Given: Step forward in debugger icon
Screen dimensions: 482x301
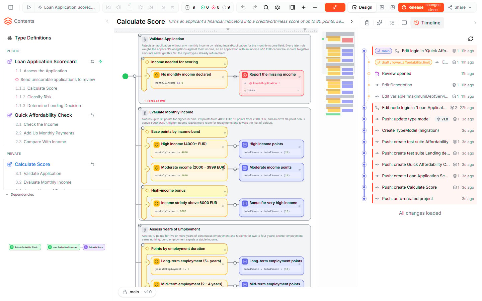Looking at the screenshot, I should 141,7.
